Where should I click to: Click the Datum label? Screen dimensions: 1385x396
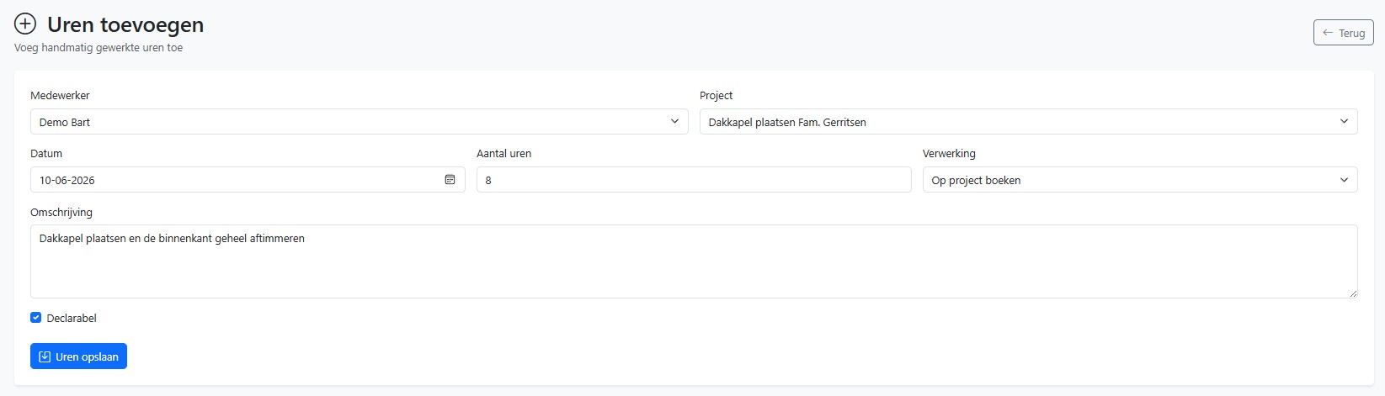click(x=46, y=153)
